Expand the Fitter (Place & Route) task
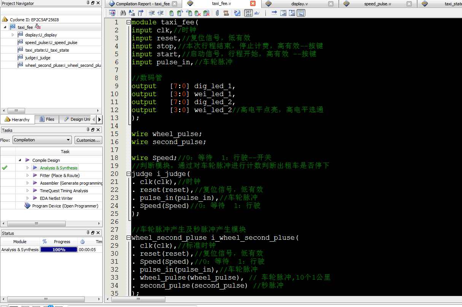The image size is (462, 307). point(28,176)
